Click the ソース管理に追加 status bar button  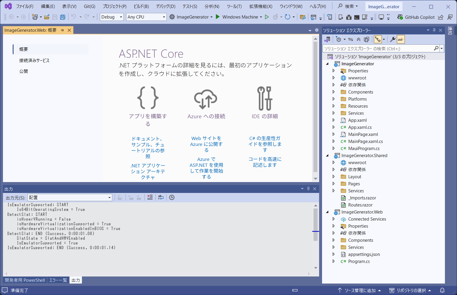(359, 290)
